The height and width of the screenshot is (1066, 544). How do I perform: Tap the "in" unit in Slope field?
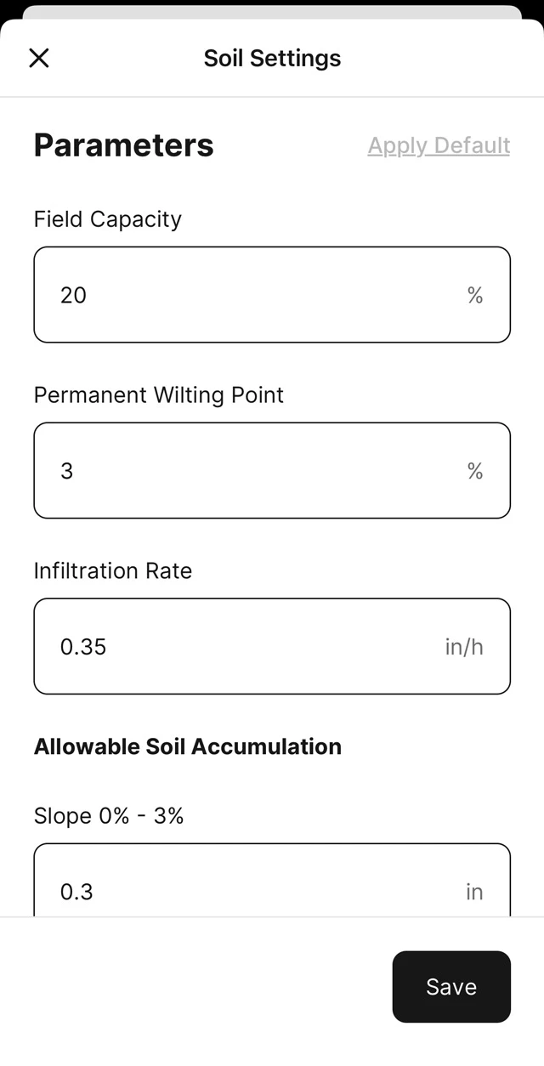coord(474,892)
